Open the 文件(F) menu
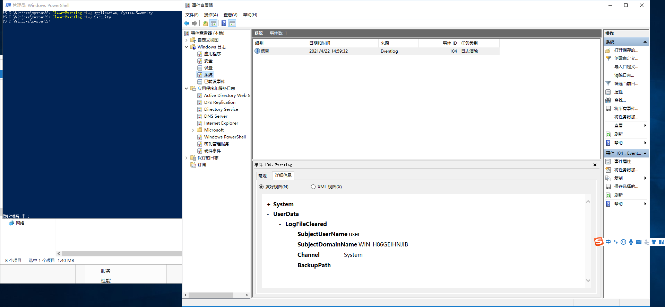 coord(192,15)
